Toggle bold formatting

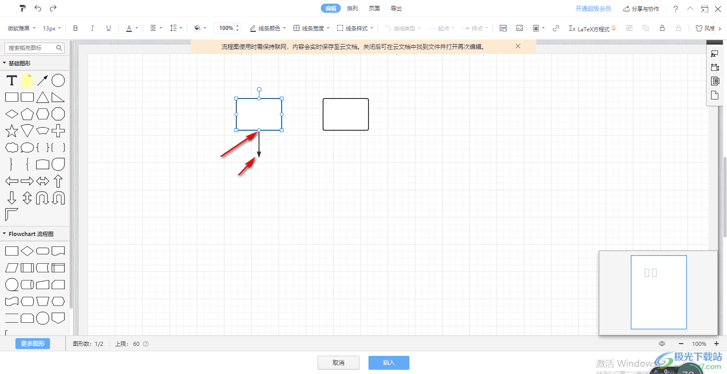click(75, 28)
